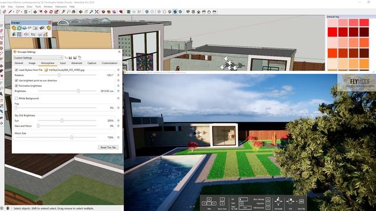This screenshot has height=211, width=376.
Task: Pick the bottom-right orange swatch in Default Tray
Action: [364, 64]
